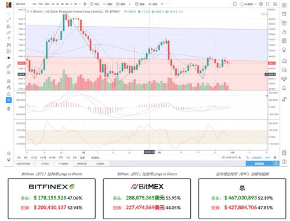Toggle magnet mode in the left toolbar

click(9, 81)
